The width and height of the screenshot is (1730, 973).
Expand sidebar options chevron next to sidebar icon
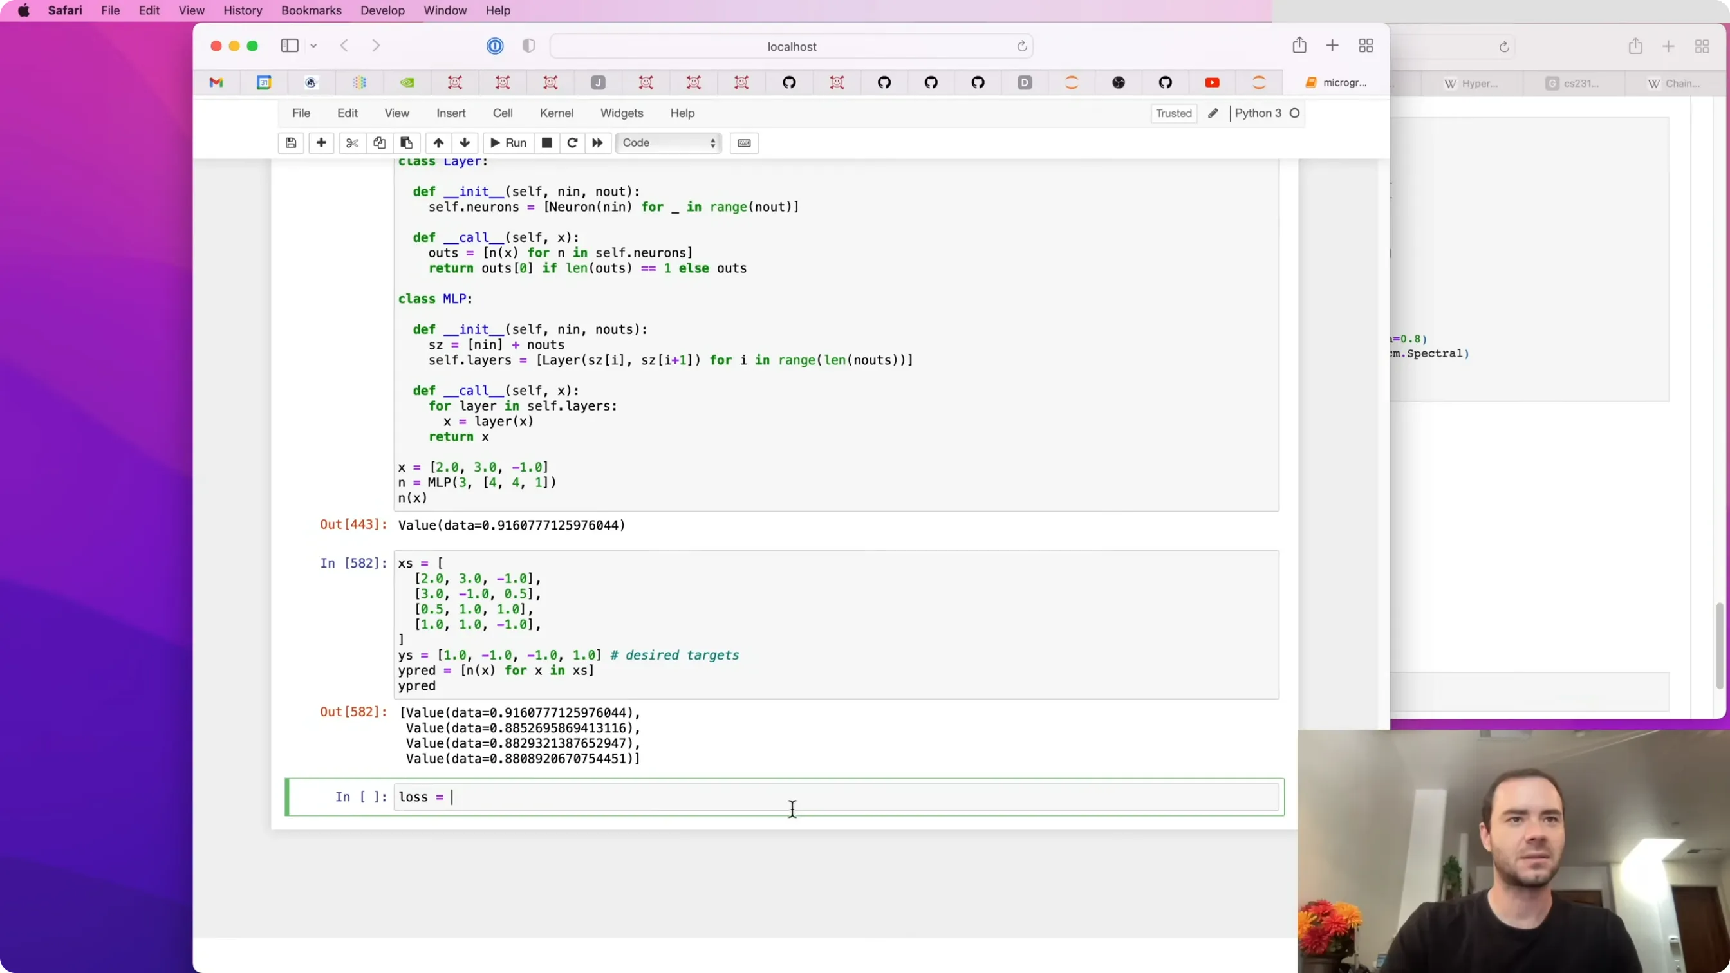point(313,46)
